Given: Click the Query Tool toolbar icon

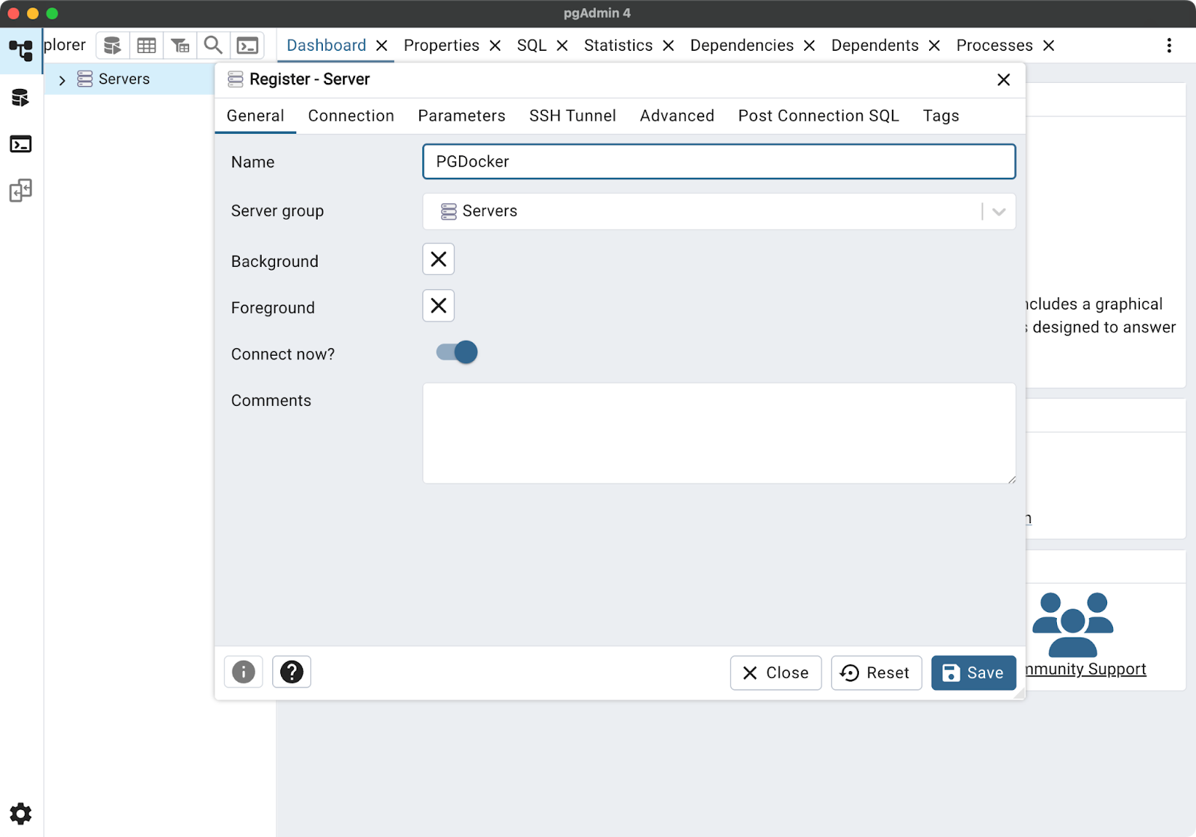Looking at the screenshot, I should pyautogui.click(x=112, y=46).
